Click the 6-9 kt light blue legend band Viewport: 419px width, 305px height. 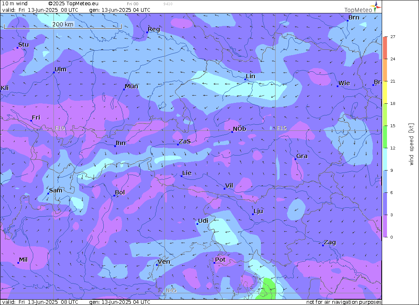click(385, 181)
